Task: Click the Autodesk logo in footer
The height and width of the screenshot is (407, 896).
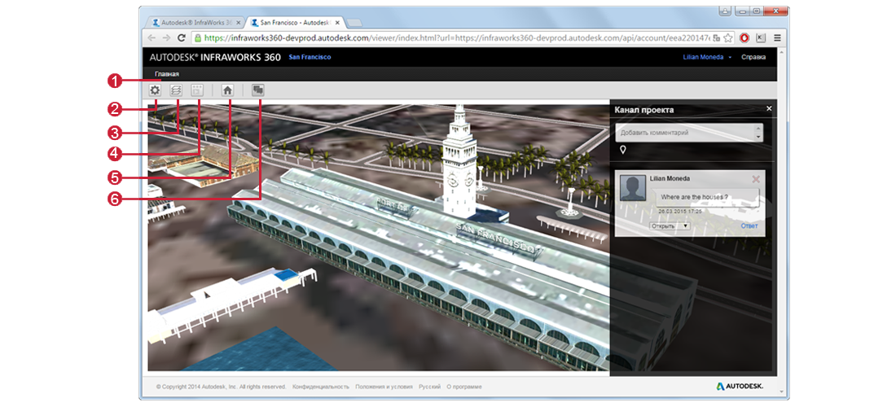Action: [x=740, y=387]
